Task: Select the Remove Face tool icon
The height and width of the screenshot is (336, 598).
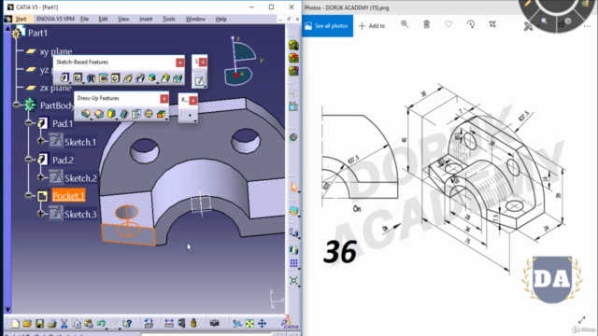Action: (161, 114)
